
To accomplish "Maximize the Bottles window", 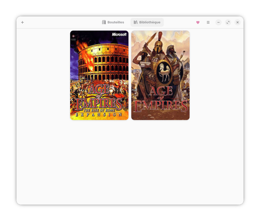I will (228, 22).
